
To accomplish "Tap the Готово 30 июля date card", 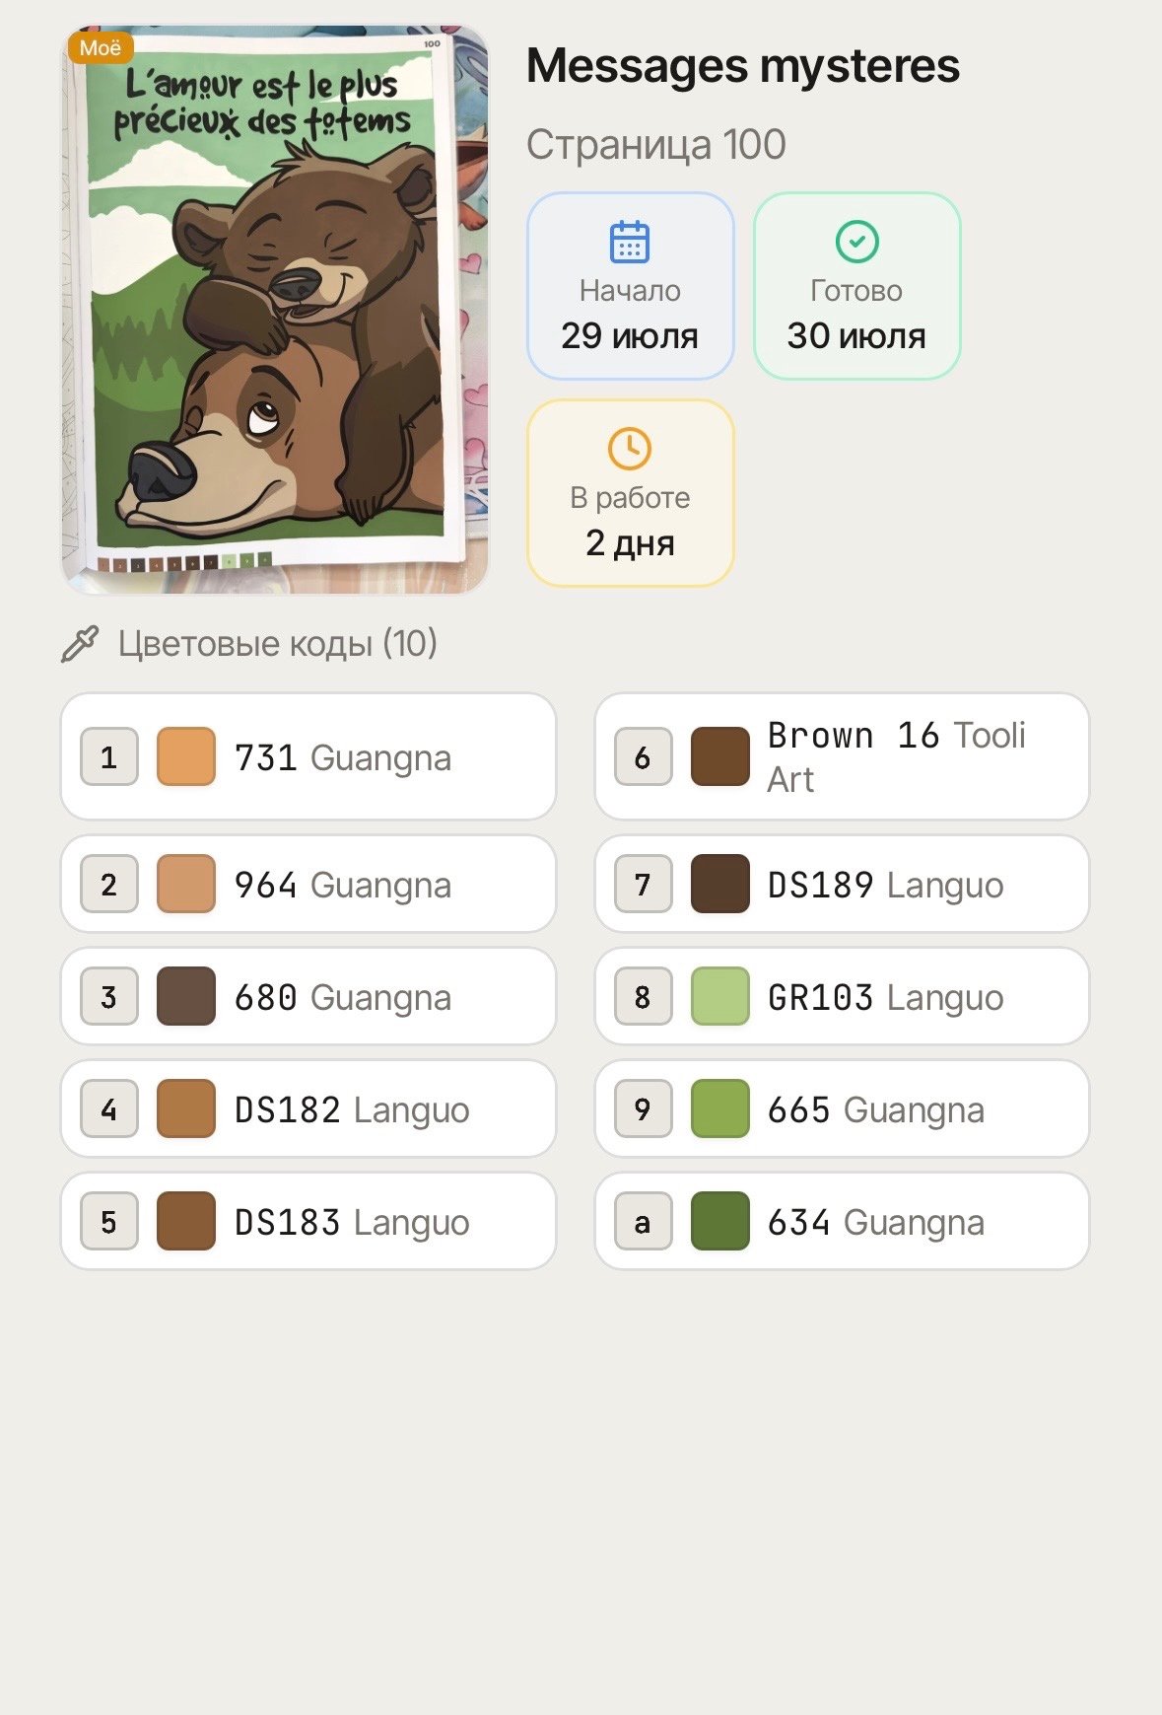I will pos(856,286).
